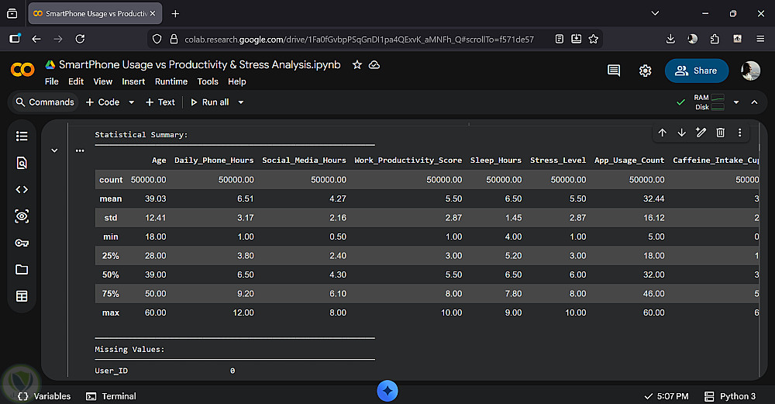Star the notebook title
Viewport: 775px width, 404px height.
[356, 65]
